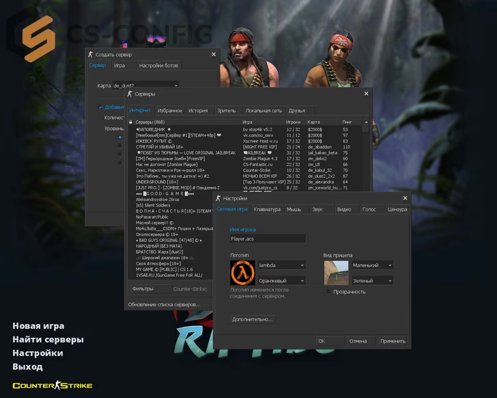Select server БРАТСТВО Жара [dust2]
Viewport: 497px width, 398px height.
(171, 252)
